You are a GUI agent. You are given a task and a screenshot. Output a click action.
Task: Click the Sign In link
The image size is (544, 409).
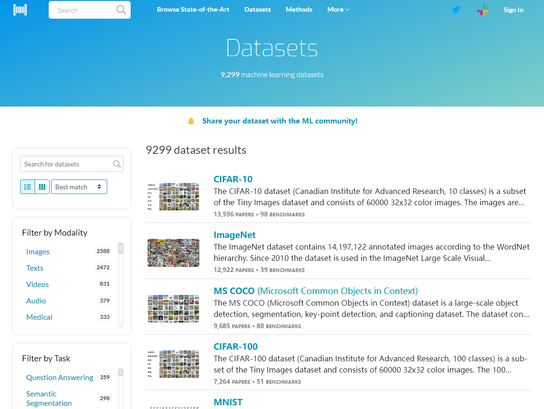click(x=513, y=9)
